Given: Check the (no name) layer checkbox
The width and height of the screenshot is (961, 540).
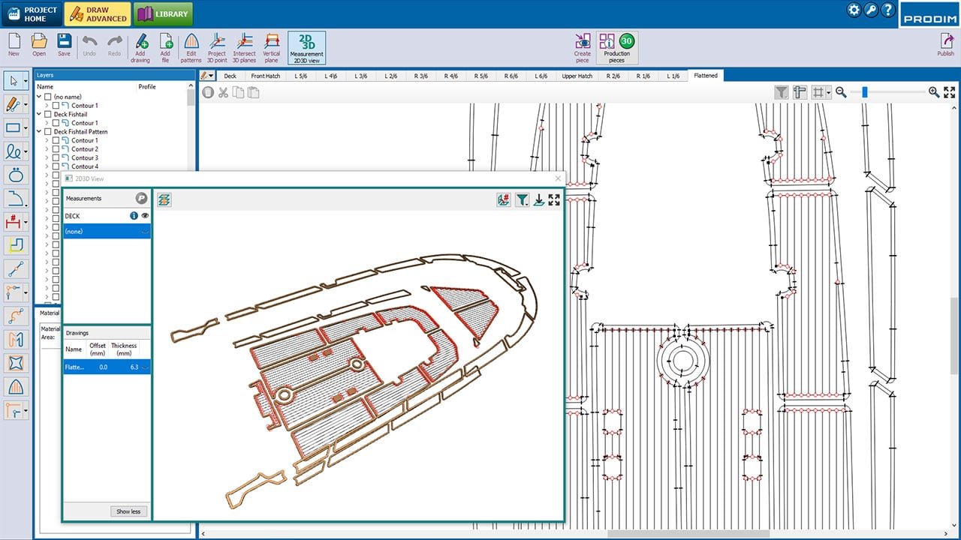Looking at the screenshot, I should coord(48,97).
